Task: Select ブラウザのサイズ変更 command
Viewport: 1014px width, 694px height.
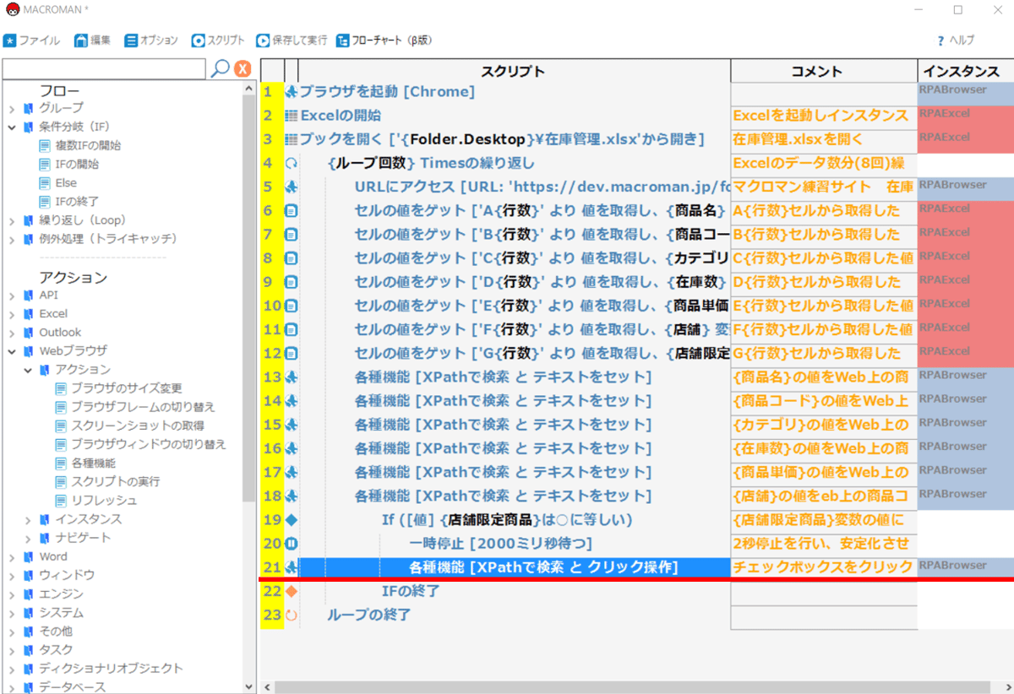Action: click(118, 388)
